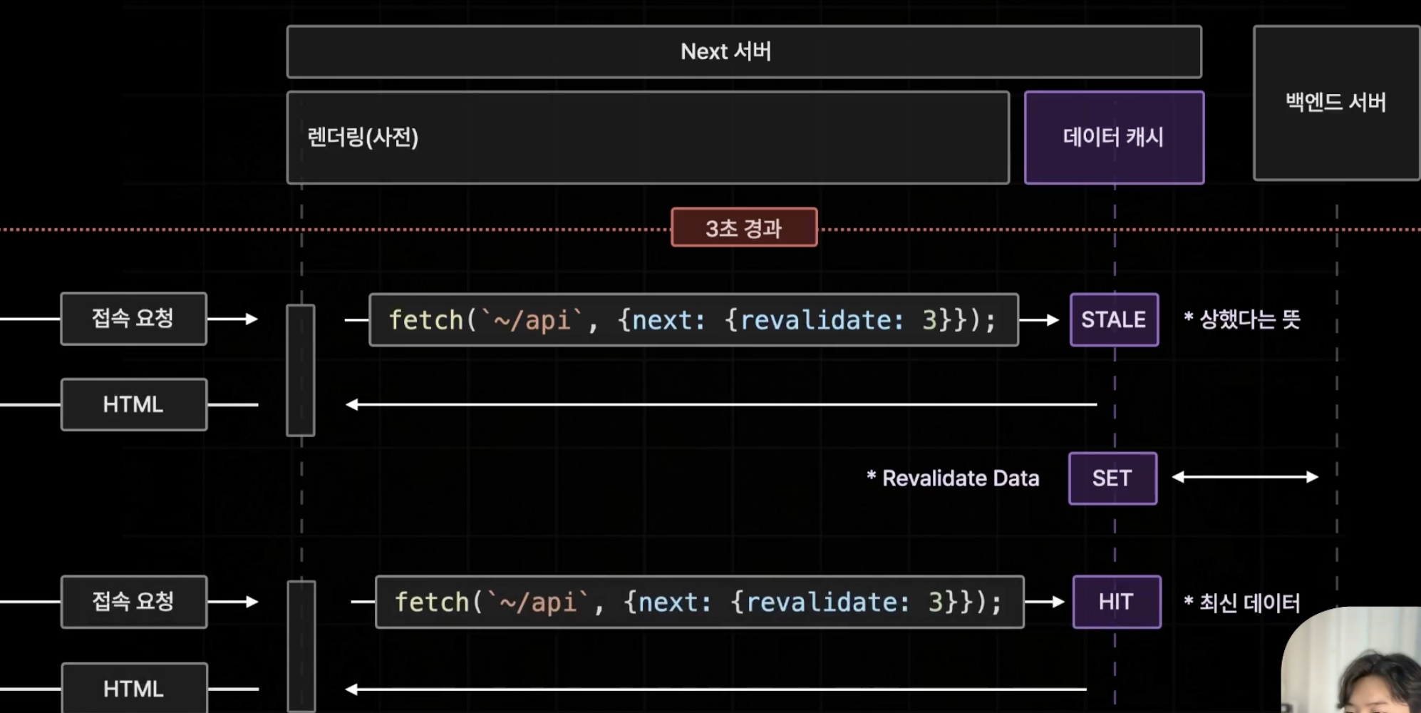Click the upper '접속 요청' box
This screenshot has width=1421, height=713.
pyautogui.click(x=134, y=319)
